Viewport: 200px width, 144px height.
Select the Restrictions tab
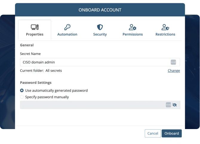point(165,30)
